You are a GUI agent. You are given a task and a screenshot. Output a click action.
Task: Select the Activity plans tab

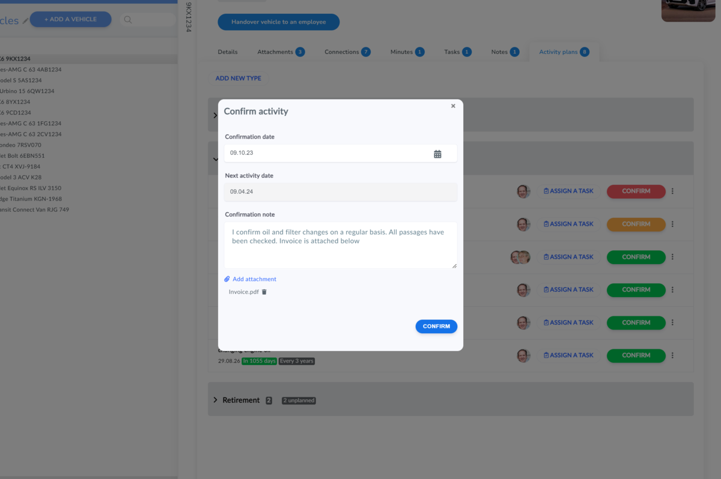click(x=564, y=52)
